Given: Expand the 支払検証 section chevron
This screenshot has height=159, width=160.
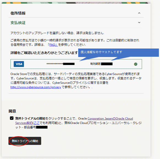Looking at the screenshot, I should (x=139, y=22).
